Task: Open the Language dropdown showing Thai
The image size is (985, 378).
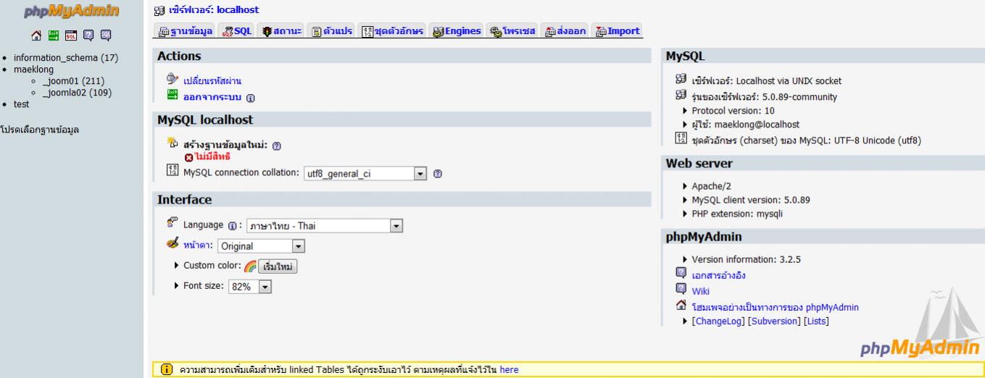Action: tap(325, 226)
